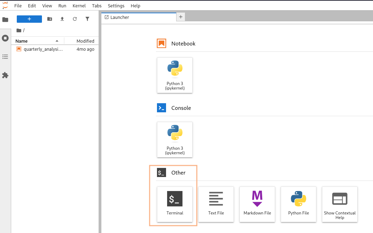Launch a Python 3 console
The height and width of the screenshot is (233, 373).
[175, 140]
